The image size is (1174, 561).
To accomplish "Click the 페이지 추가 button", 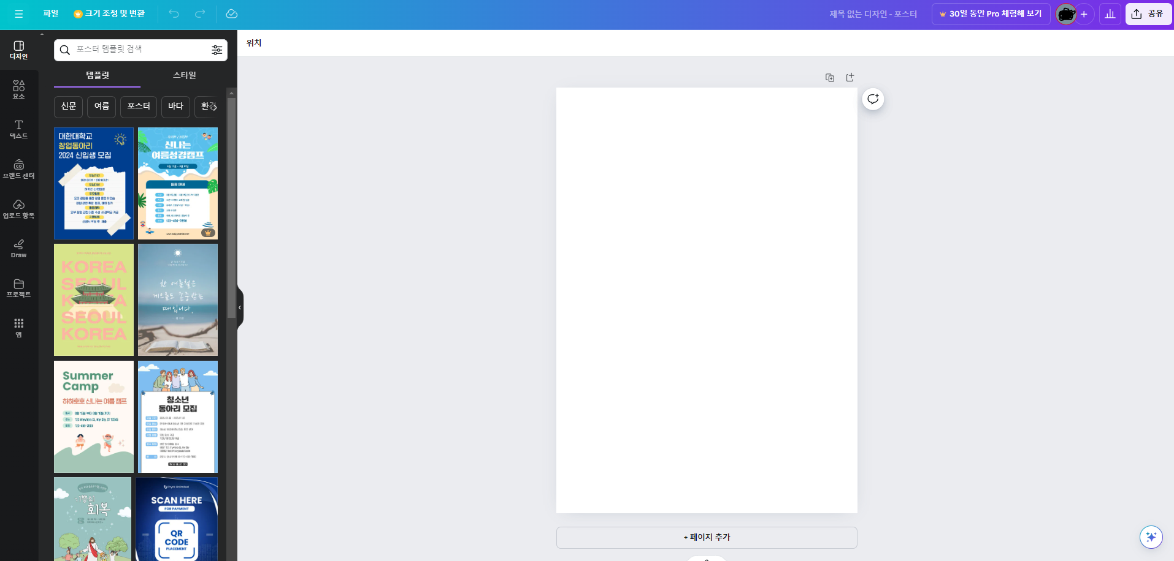I will (707, 537).
